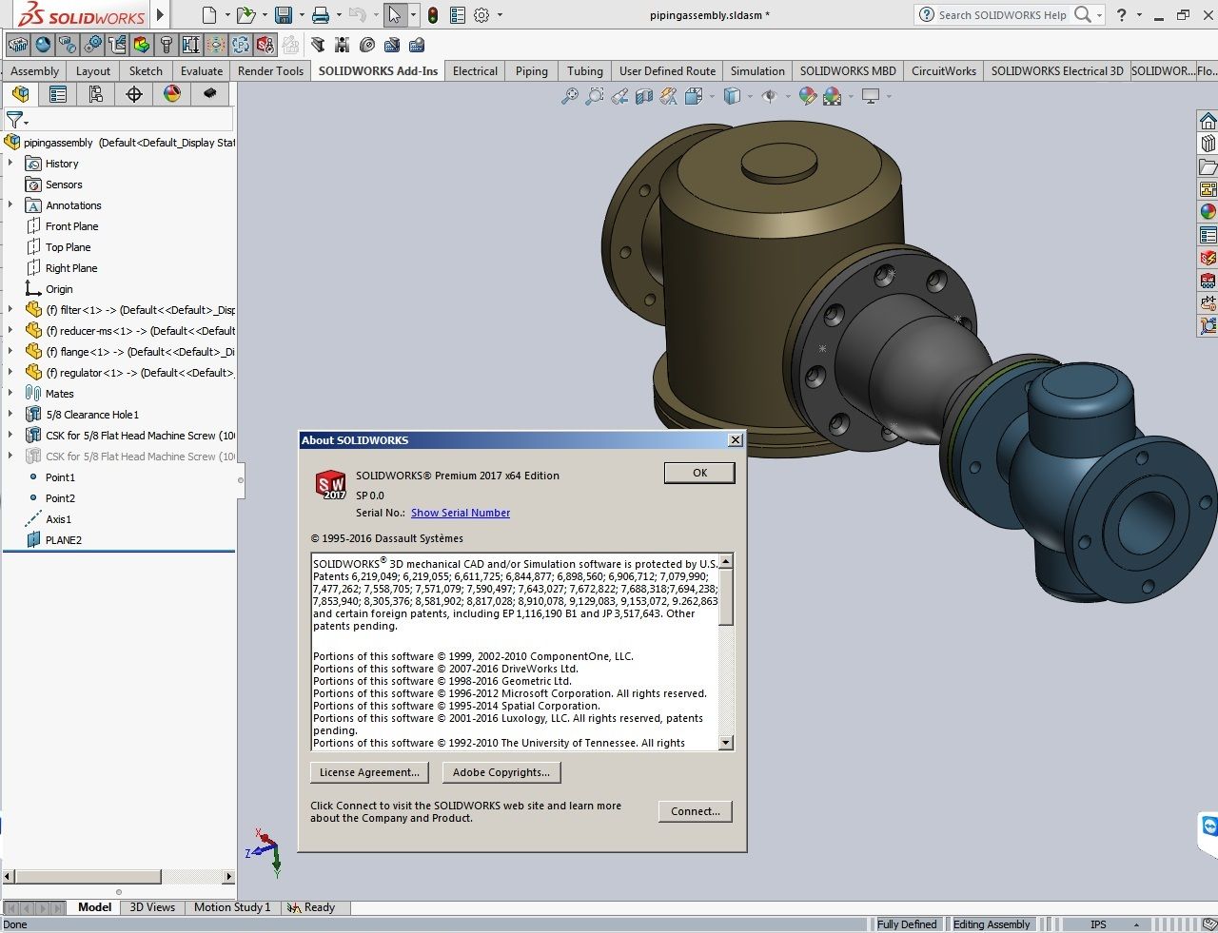Image resolution: width=1218 pixels, height=933 pixels.
Task: Open the SOLIDWORKS Resources home icon
Action: pos(1208,122)
